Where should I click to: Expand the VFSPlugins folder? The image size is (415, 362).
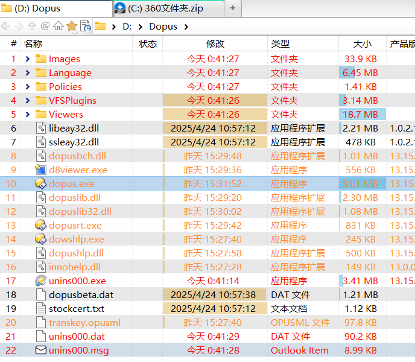coord(28,100)
